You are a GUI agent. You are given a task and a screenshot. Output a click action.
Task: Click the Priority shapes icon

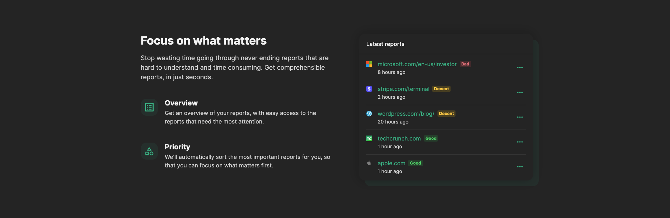pyautogui.click(x=149, y=151)
